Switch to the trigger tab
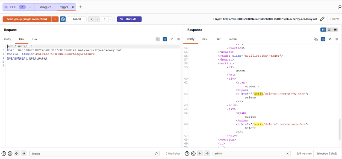This screenshot has height=159, width=342. pyautogui.click(x=64, y=7)
